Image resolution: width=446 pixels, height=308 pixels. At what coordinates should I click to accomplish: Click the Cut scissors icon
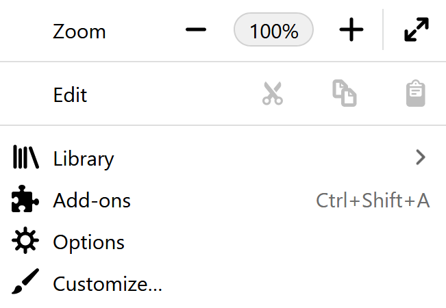[x=272, y=94]
